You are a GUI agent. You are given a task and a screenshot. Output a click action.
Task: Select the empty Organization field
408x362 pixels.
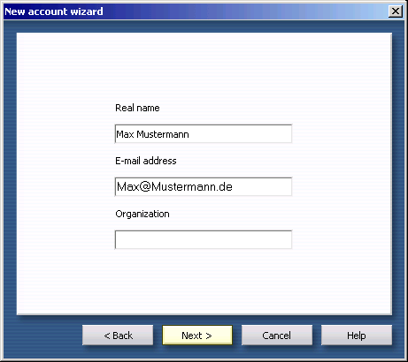click(204, 239)
